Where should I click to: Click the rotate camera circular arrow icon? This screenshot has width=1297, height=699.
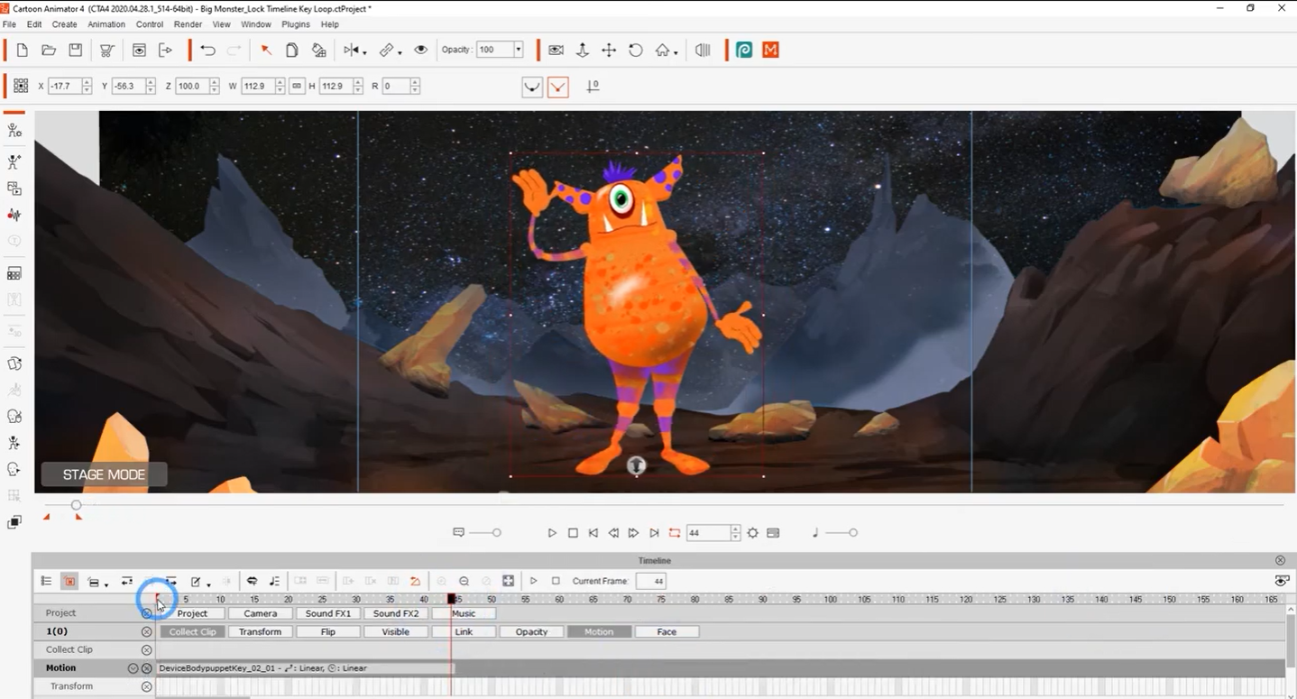tap(636, 51)
